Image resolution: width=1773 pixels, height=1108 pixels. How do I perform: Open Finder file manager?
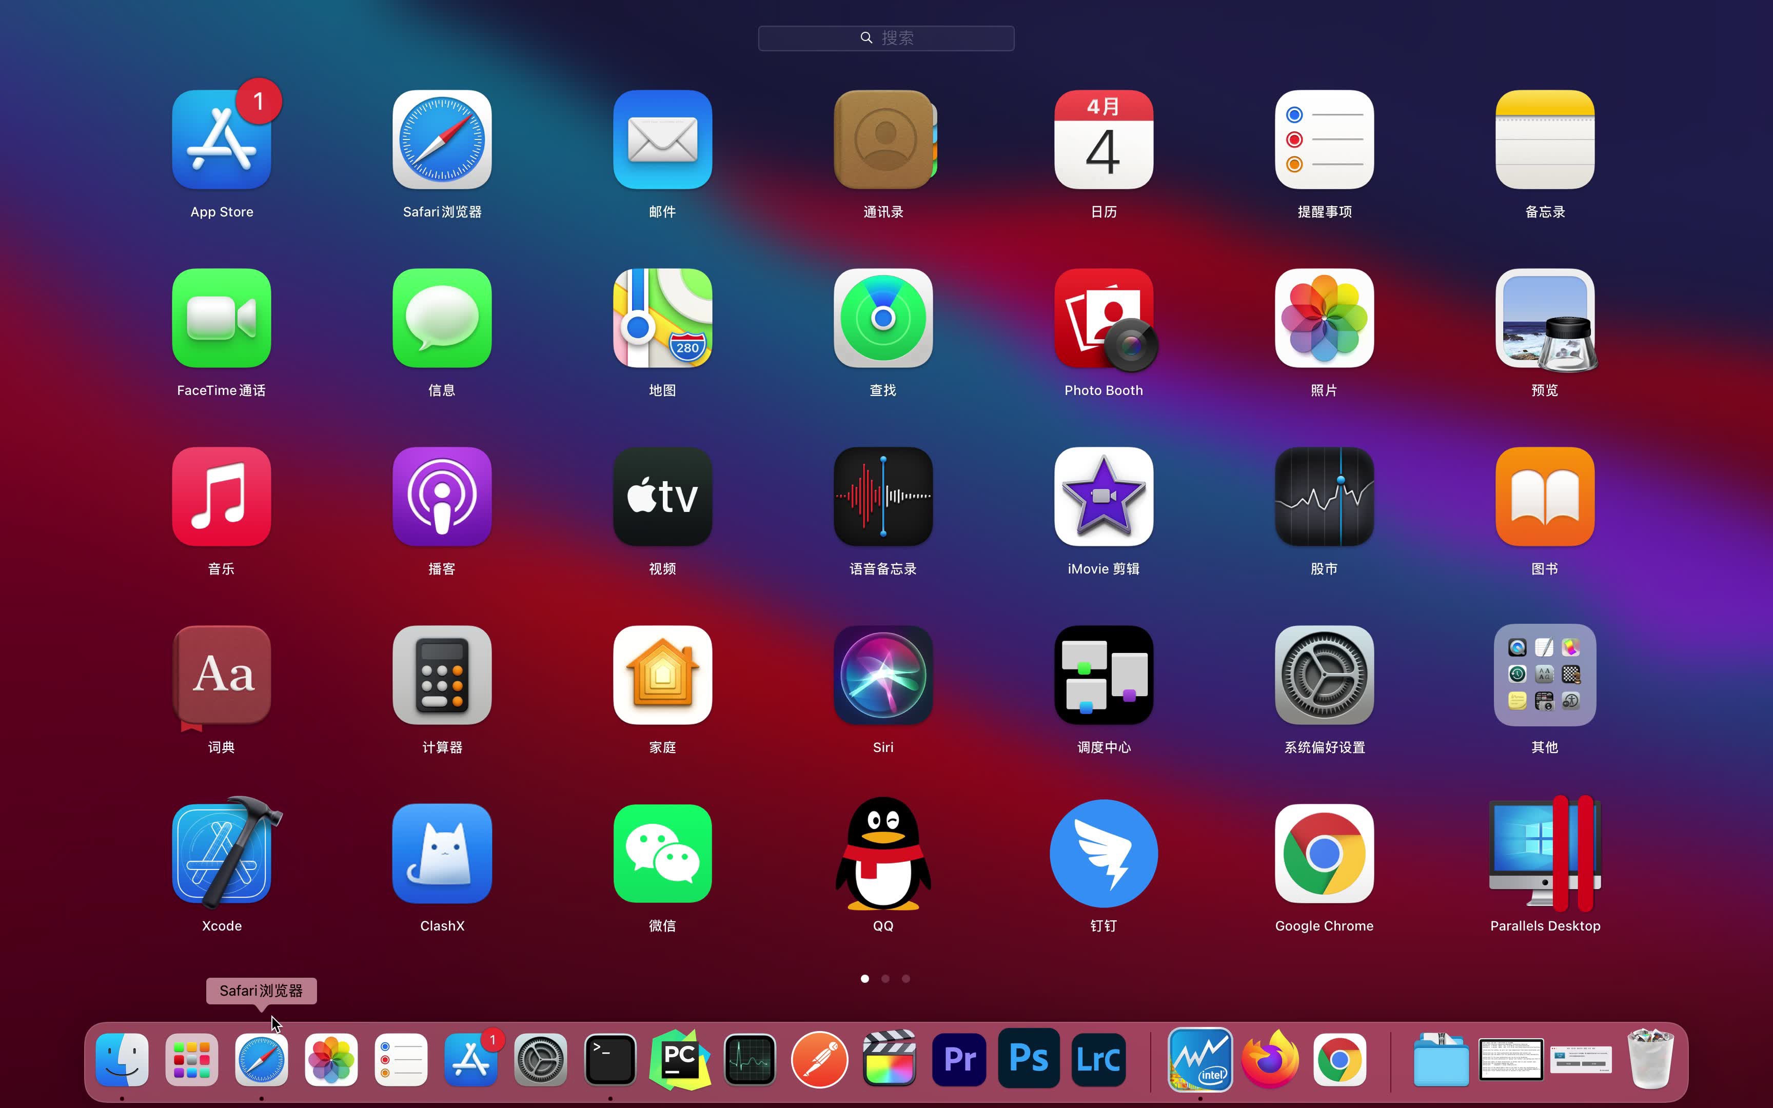point(123,1061)
